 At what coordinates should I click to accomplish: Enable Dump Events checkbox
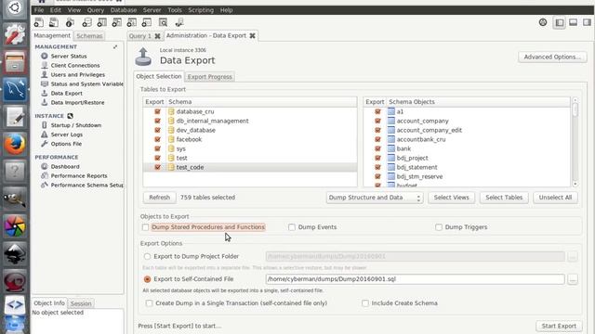tap(291, 227)
